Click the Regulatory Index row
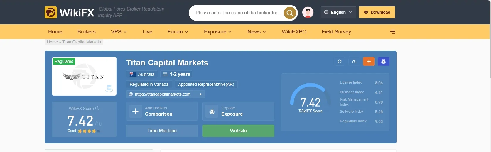Screen dimensions: 491x152 [361, 121]
